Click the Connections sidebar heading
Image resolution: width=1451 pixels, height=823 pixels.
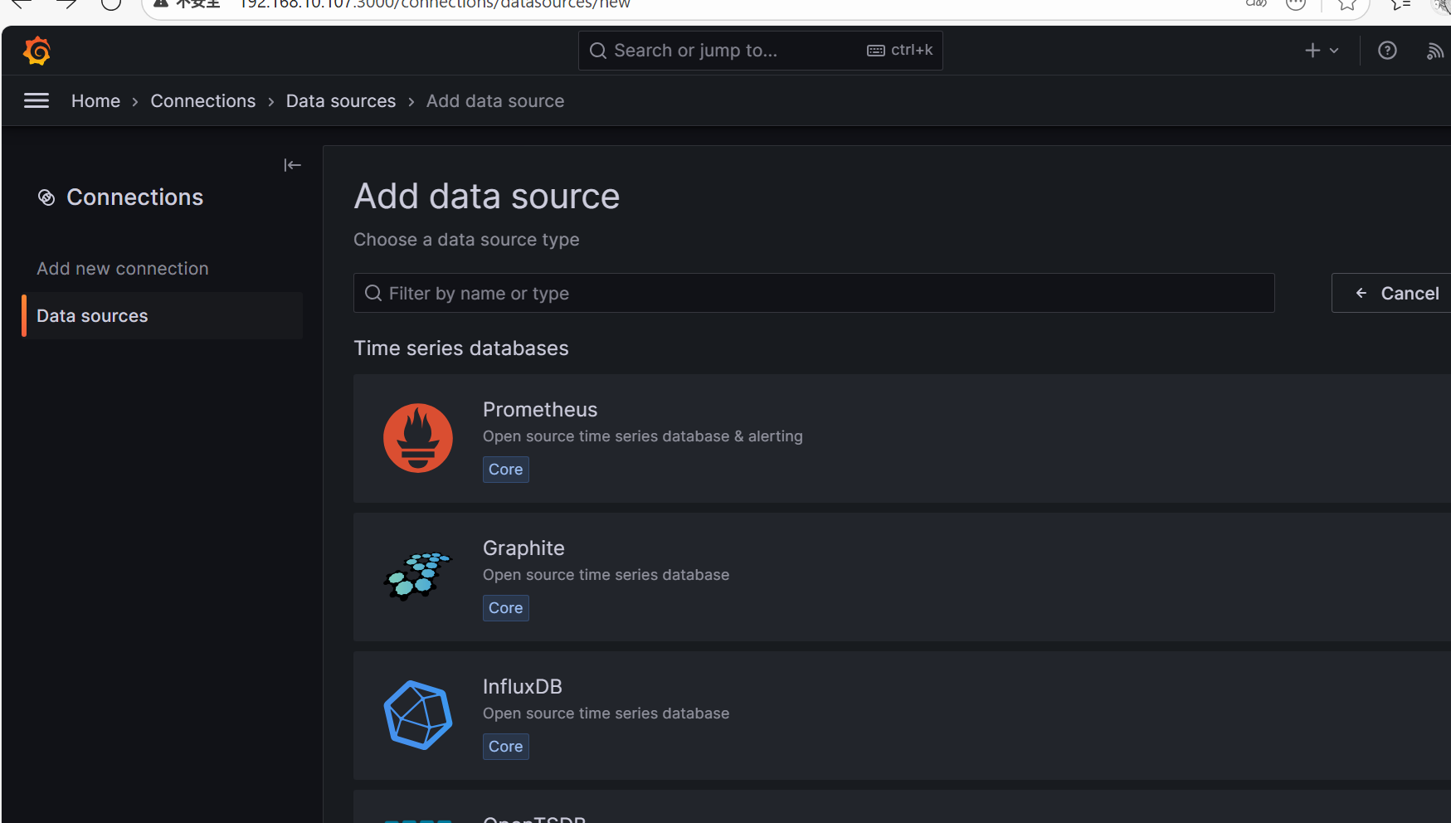tap(134, 197)
